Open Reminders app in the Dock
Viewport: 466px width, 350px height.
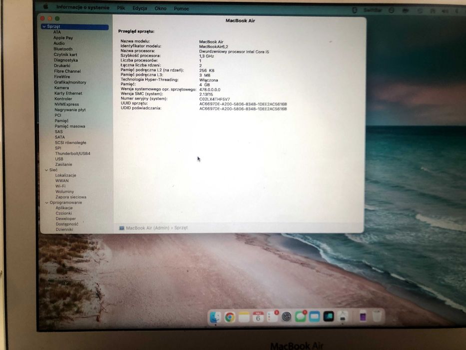pos(272,316)
